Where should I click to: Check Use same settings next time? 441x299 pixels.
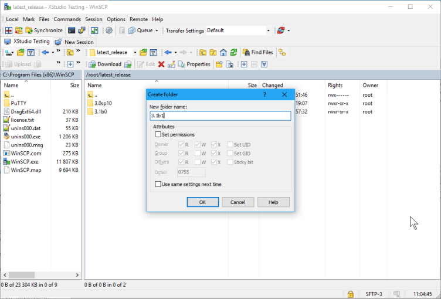pyautogui.click(x=158, y=184)
